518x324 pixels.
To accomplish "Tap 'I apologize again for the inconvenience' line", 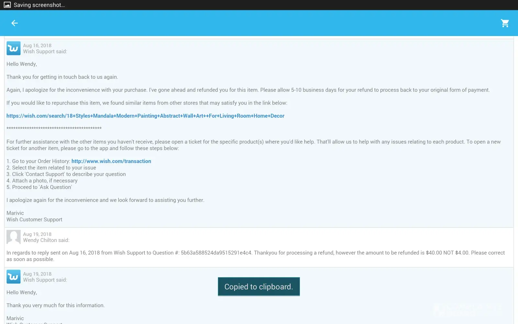I will coord(105,200).
